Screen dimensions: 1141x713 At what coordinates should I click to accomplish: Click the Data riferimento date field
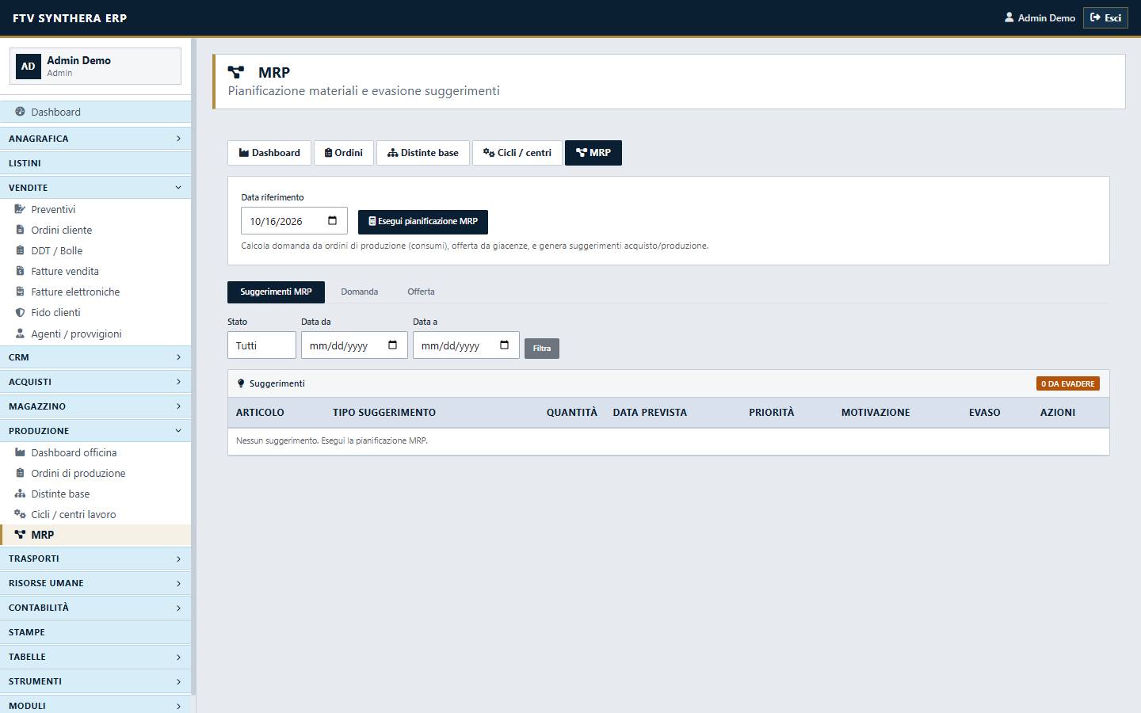(294, 221)
